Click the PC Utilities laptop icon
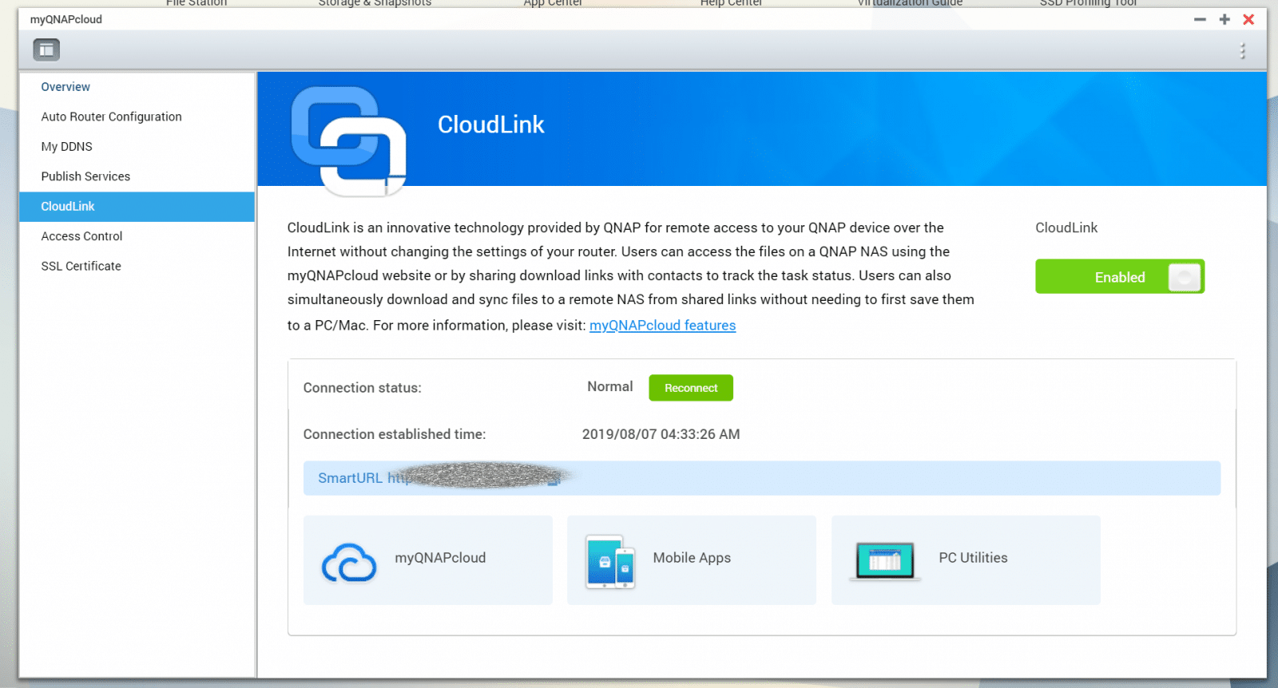Screen dimensions: 1278x688 pos(885,561)
